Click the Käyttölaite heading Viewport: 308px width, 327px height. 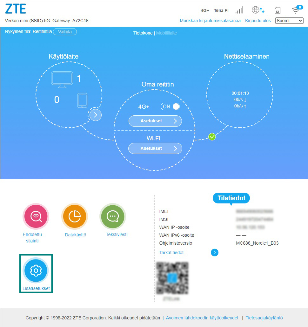click(64, 56)
